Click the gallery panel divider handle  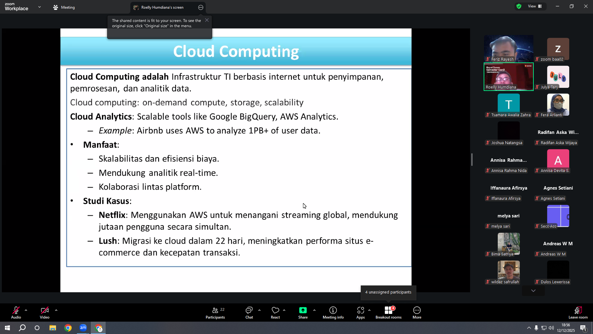click(x=472, y=160)
